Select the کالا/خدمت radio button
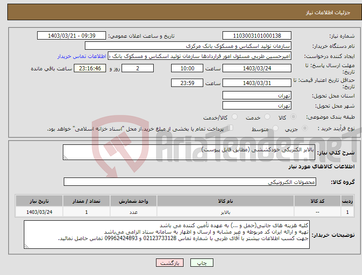The width and height of the screenshot is (362, 275). [234, 117]
